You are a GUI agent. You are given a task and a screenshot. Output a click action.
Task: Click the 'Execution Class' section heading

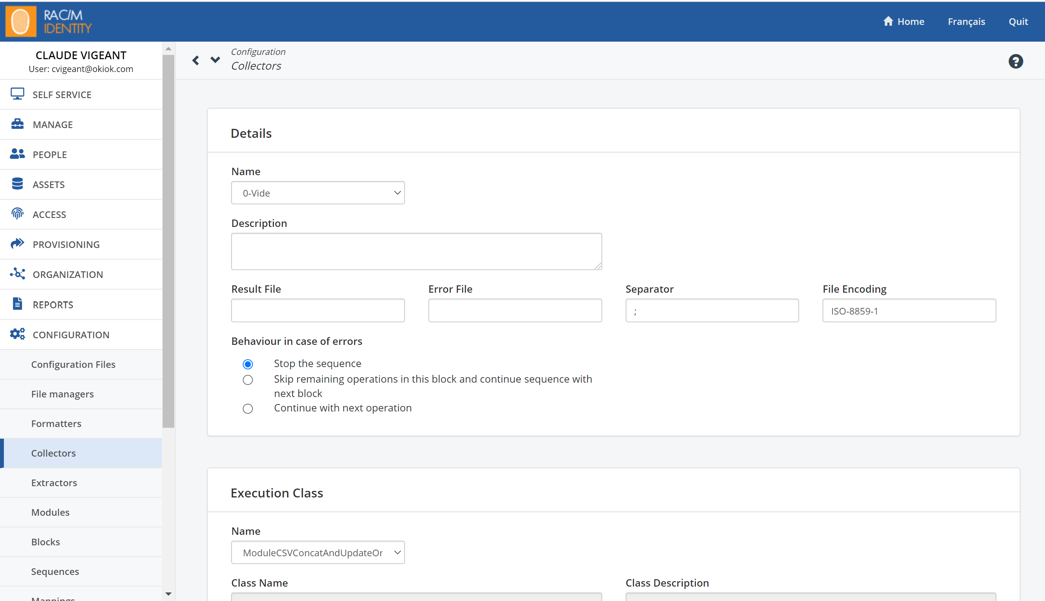(x=277, y=493)
